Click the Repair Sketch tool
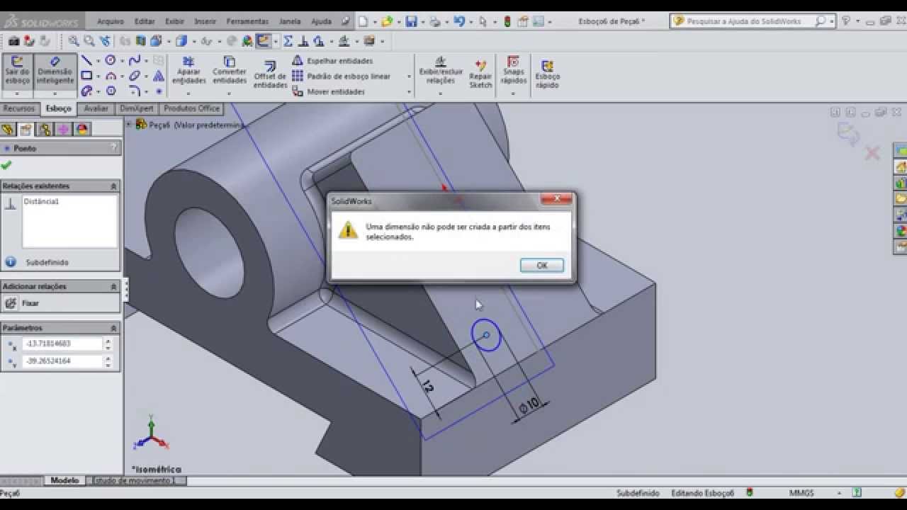907x510 pixels. click(480, 75)
